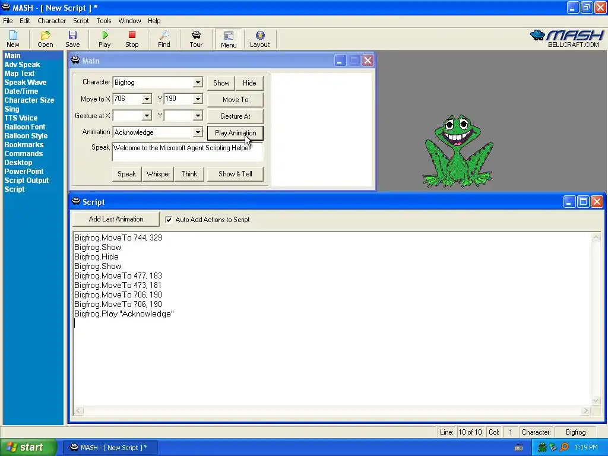This screenshot has width=608, height=456.
Task: Select the MASH taskbar button
Action: (x=110, y=448)
